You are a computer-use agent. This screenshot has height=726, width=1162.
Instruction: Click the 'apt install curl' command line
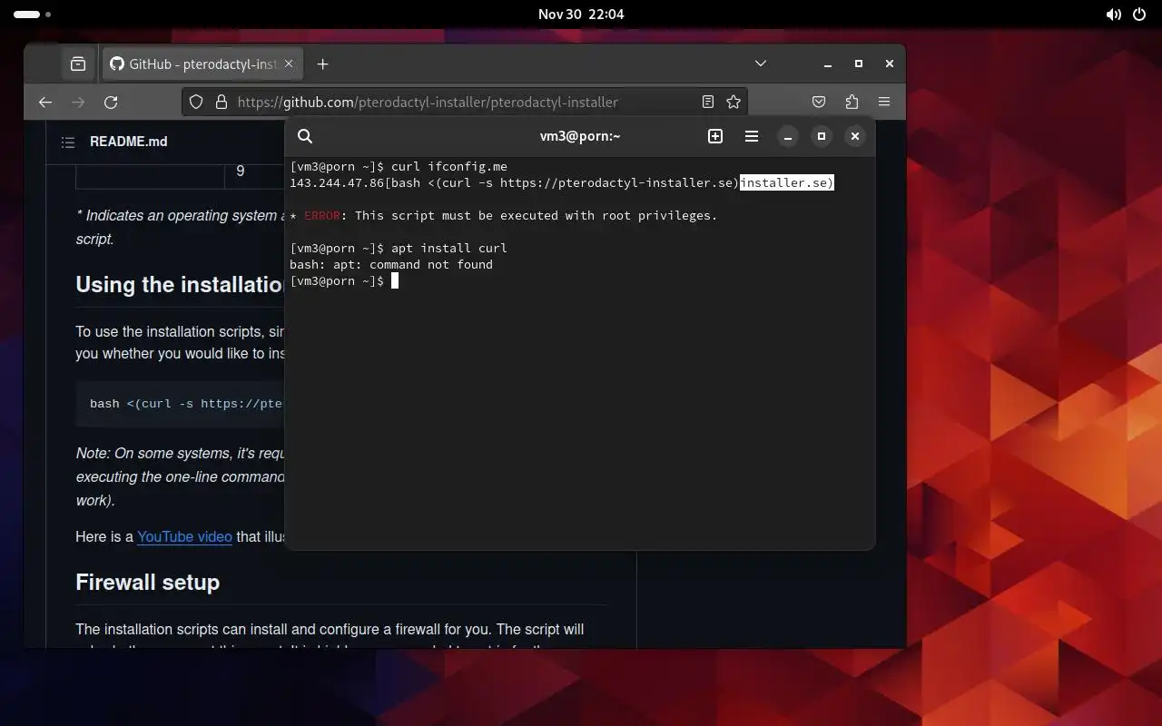[399, 248]
